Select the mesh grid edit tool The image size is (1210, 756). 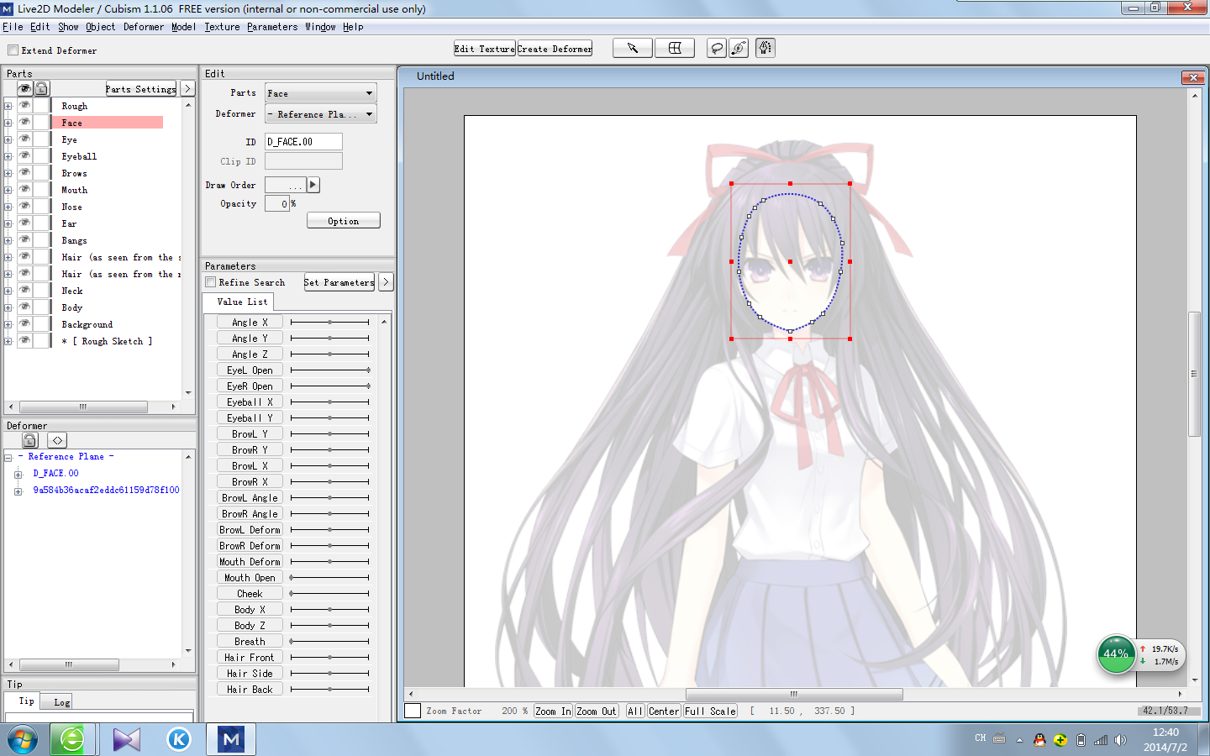(x=675, y=48)
